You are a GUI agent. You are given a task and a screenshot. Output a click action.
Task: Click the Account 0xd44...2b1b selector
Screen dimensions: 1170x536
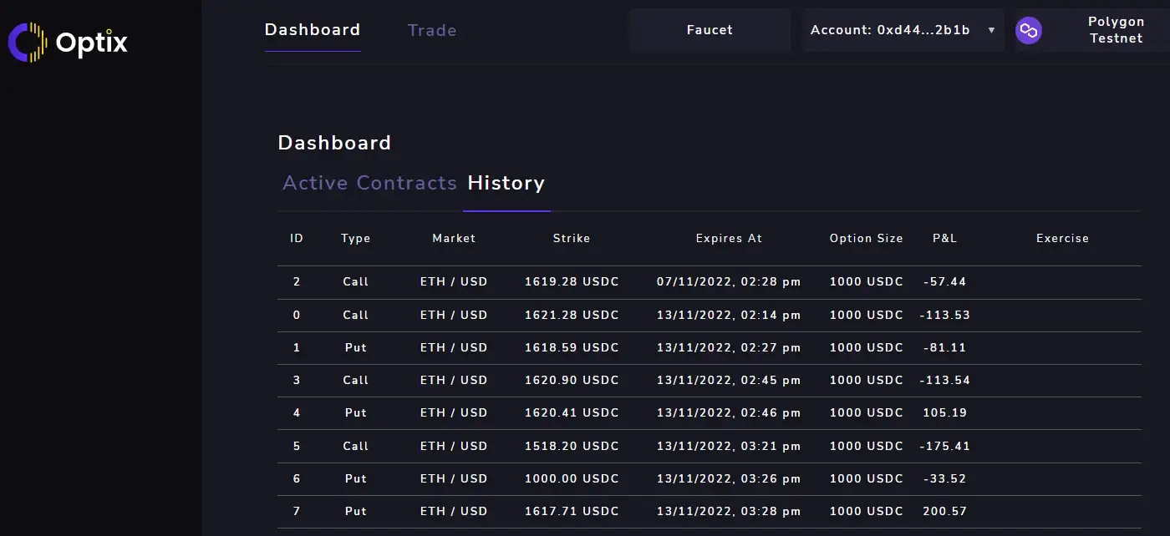[x=890, y=30]
